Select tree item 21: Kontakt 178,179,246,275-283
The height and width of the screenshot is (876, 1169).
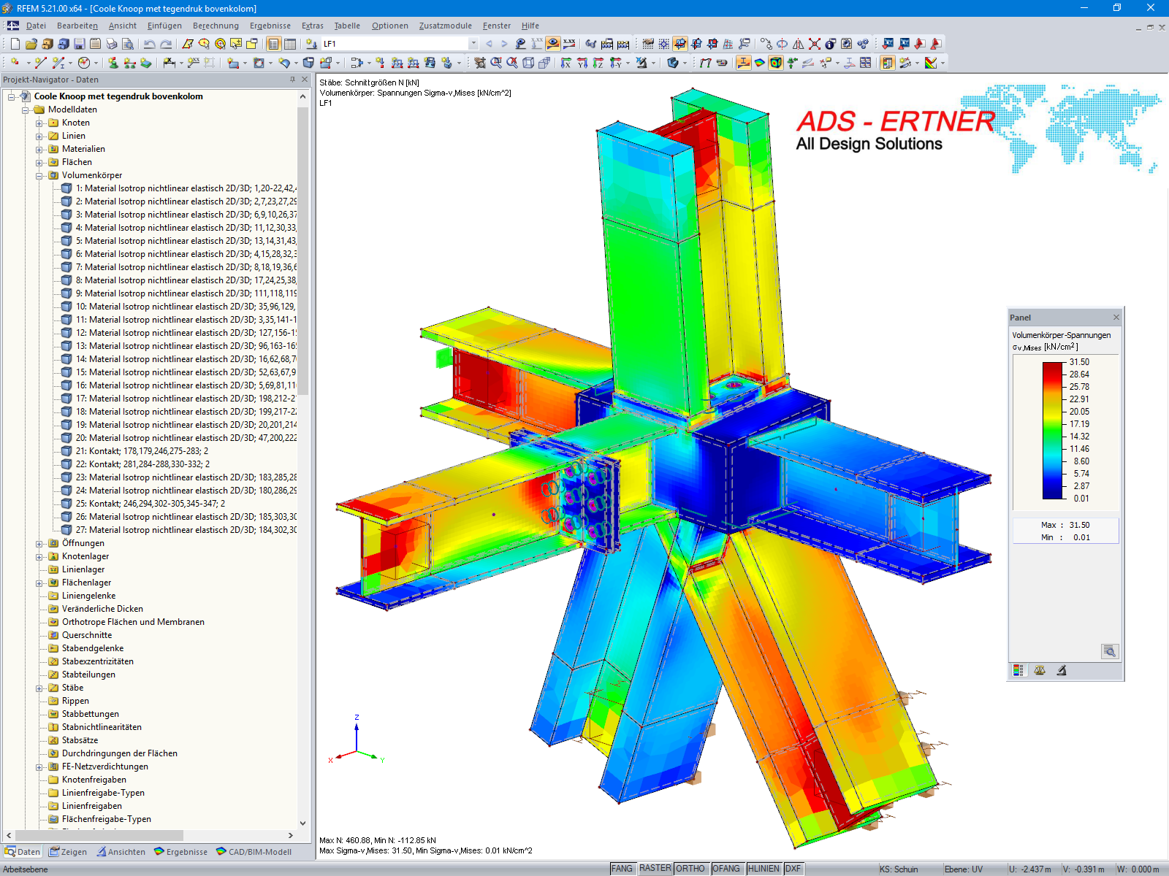tap(139, 451)
